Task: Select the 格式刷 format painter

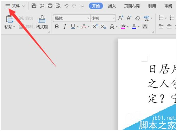Action: coord(42,22)
